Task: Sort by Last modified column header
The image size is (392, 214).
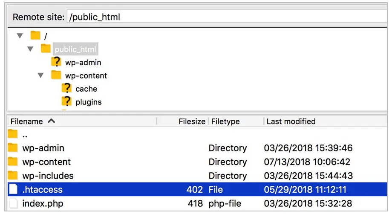Action: [x=291, y=121]
